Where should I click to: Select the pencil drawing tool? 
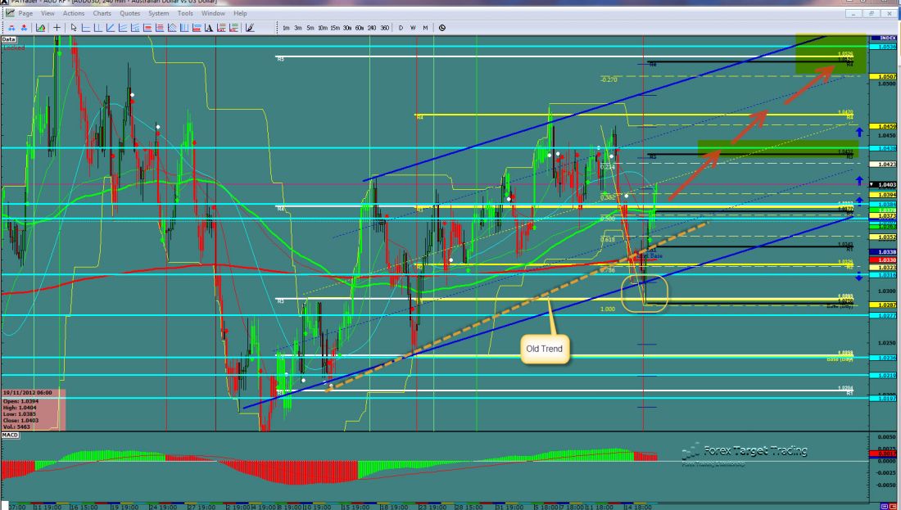[249, 27]
